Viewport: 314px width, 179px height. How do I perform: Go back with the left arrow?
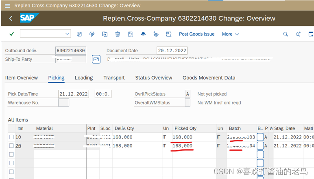[11, 19]
